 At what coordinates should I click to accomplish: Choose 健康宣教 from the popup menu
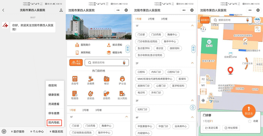click(x=54, y=95)
